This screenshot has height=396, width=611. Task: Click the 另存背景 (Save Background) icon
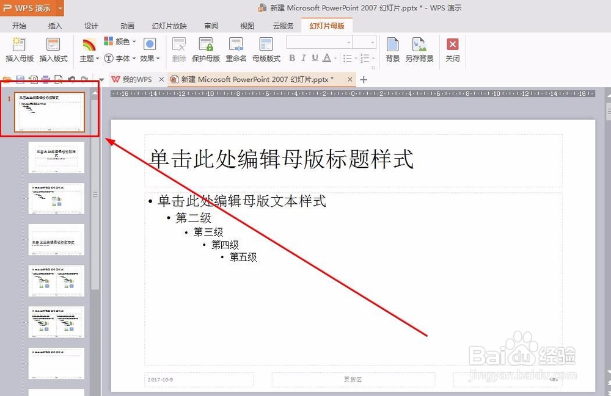(418, 49)
